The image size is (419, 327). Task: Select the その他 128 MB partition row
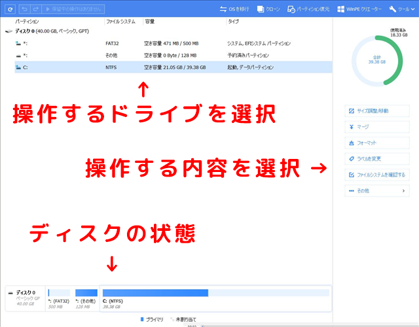(x=173, y=55)
